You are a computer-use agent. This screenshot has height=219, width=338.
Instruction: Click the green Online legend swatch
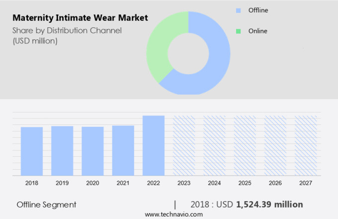pyautogui.click(x=238, y=31)
